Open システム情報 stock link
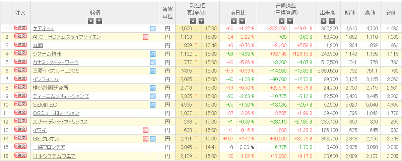Image resolution: width=402 pixels, height=161 pixels. click(x=47, y=54)
